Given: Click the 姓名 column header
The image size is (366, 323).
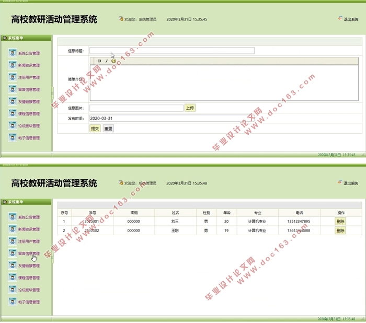Looking at the screenshot, I should point(175,213).
